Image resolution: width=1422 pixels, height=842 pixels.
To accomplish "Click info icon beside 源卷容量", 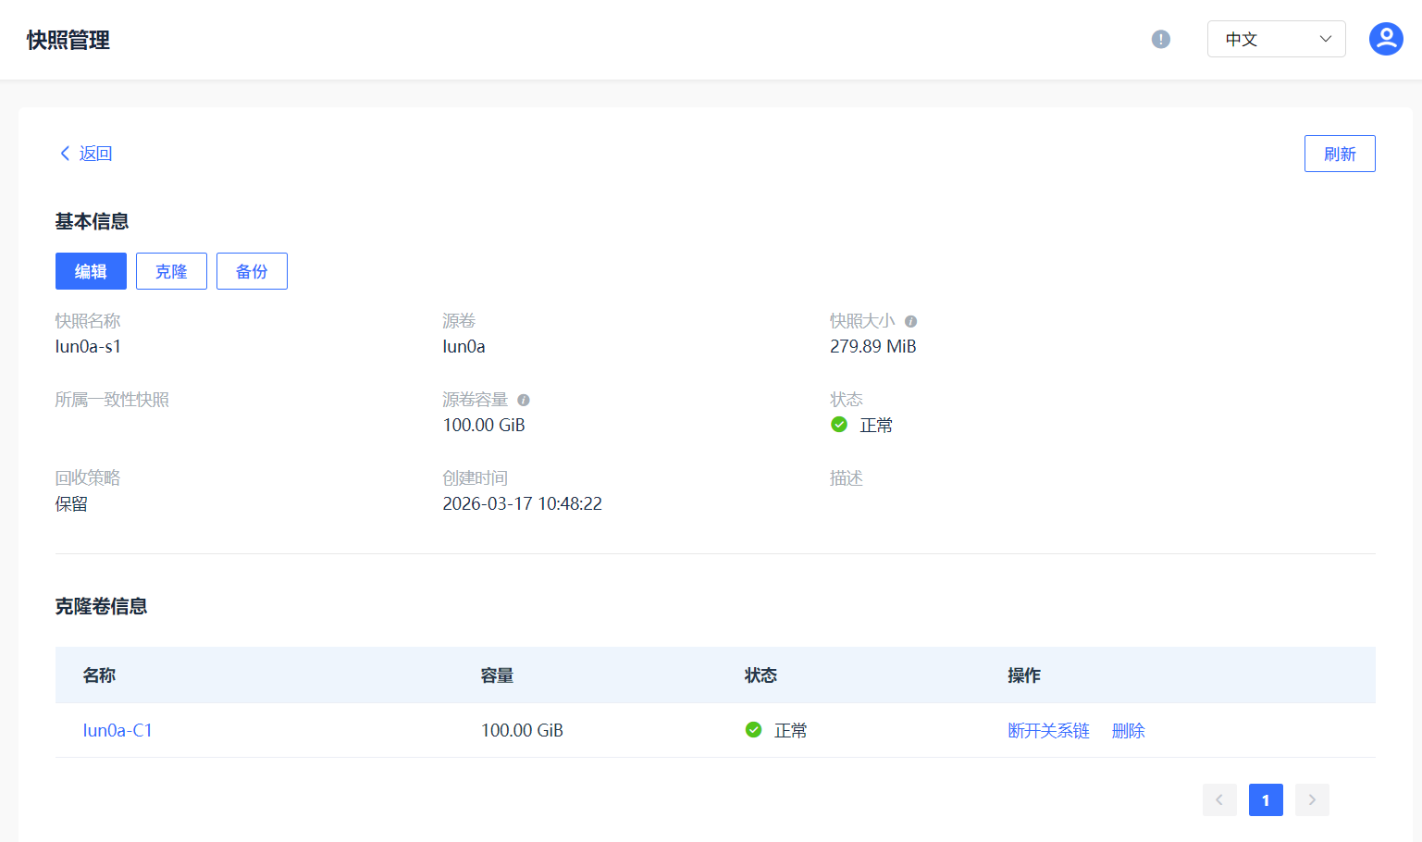I will point(524,401).
